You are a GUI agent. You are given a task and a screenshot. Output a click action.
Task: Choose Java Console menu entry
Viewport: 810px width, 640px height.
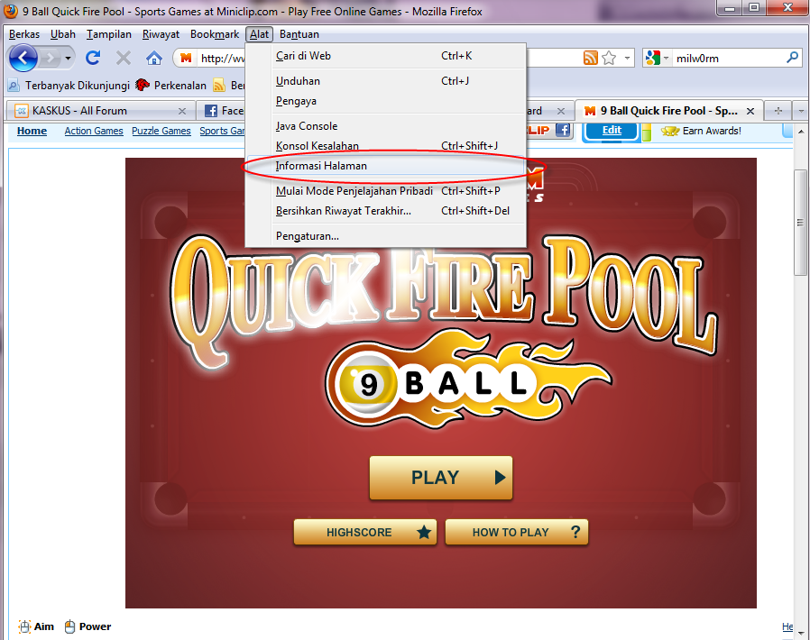[x=385, y=126]
